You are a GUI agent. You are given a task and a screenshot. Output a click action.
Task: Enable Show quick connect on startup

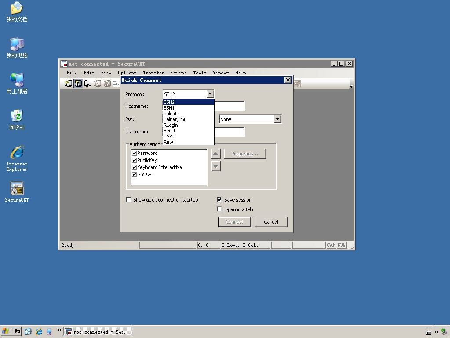click(x=129, y=199)
